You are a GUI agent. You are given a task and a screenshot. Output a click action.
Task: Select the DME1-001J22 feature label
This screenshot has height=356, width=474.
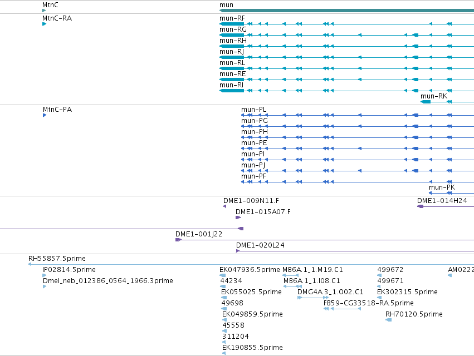[199, 234]
